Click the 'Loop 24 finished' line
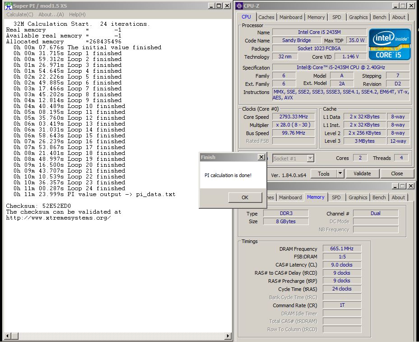Screen dimensions: 419x342 pyautogui.click(x=70, y=188)
